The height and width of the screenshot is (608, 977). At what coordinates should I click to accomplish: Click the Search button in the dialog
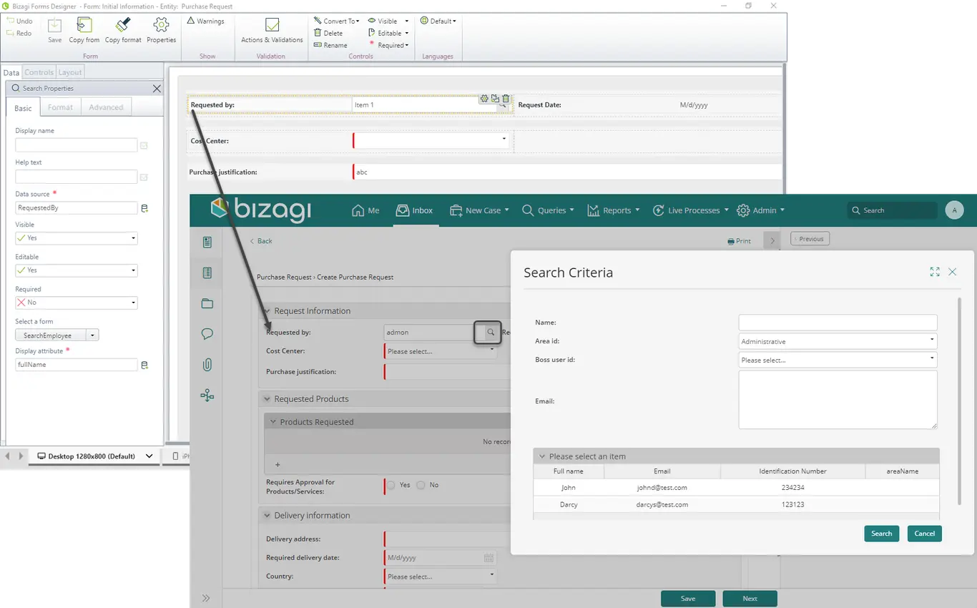coord(882,534)
